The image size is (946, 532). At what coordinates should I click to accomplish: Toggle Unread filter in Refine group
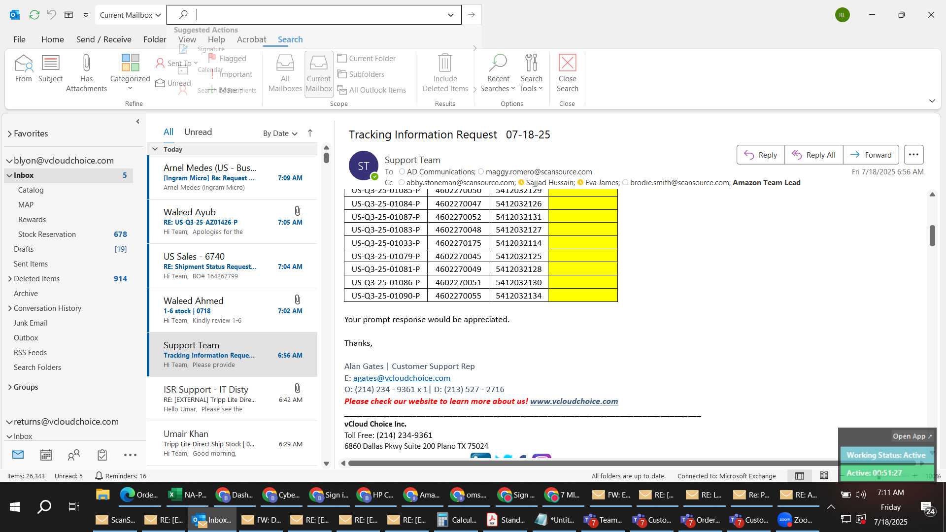(173, 83)
